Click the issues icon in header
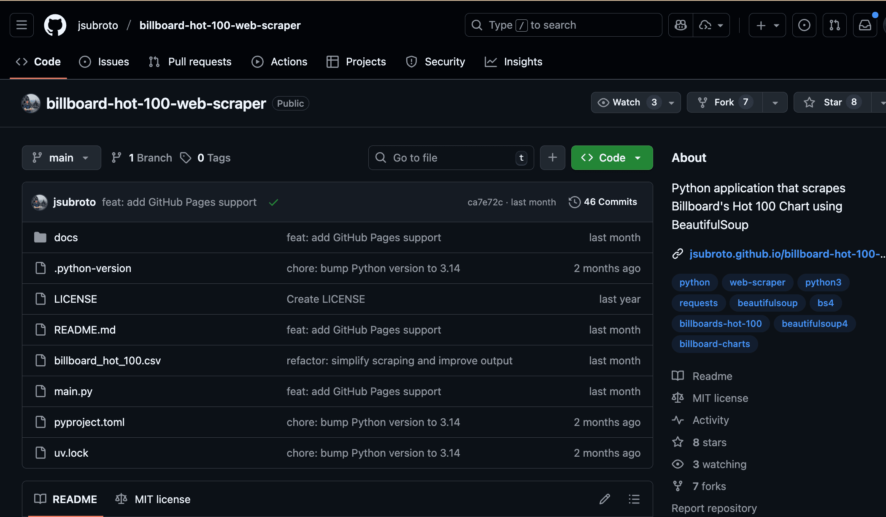The height and width of the screenshot is (517, 886). pos(804,25)
